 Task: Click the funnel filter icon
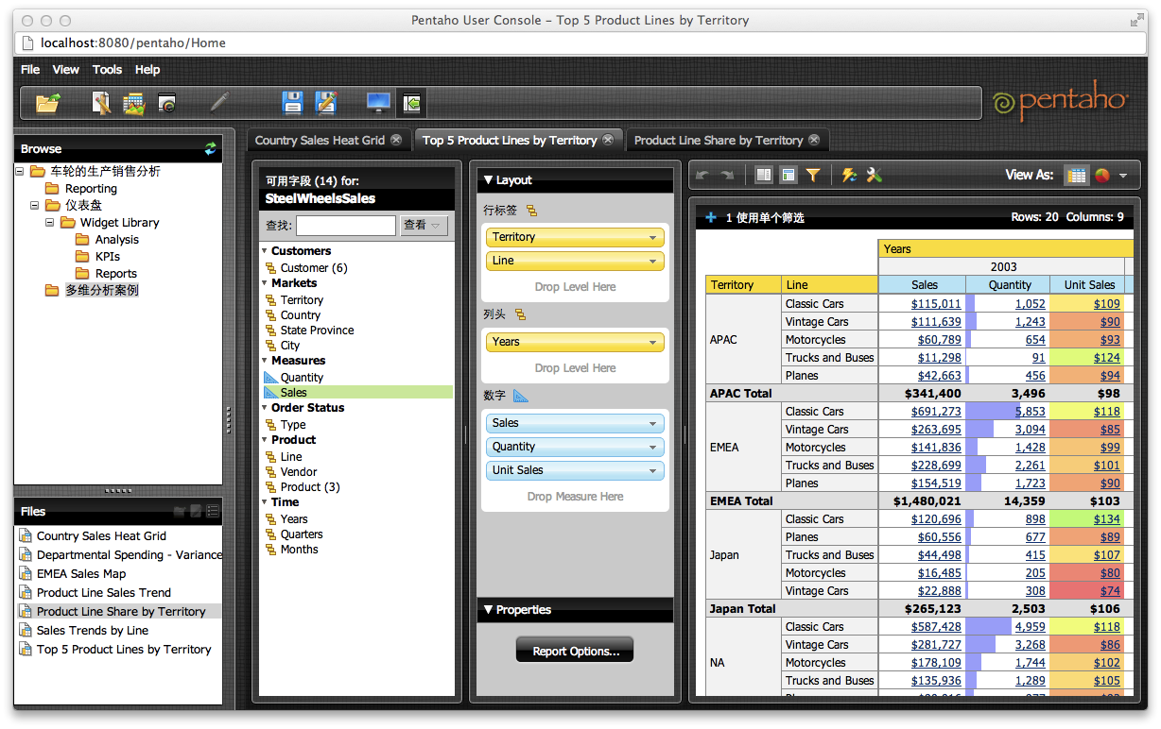tap(813, 175)
